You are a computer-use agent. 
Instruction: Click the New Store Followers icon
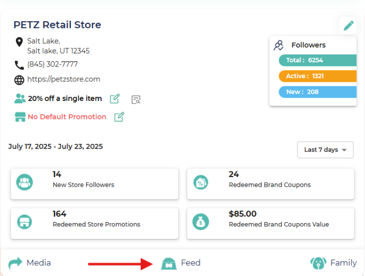coord(24,182)
